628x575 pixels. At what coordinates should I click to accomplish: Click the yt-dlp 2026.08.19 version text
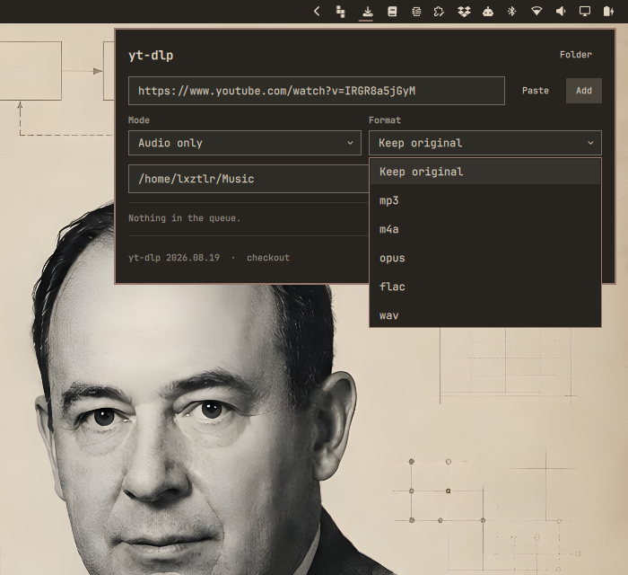(174, 258)
